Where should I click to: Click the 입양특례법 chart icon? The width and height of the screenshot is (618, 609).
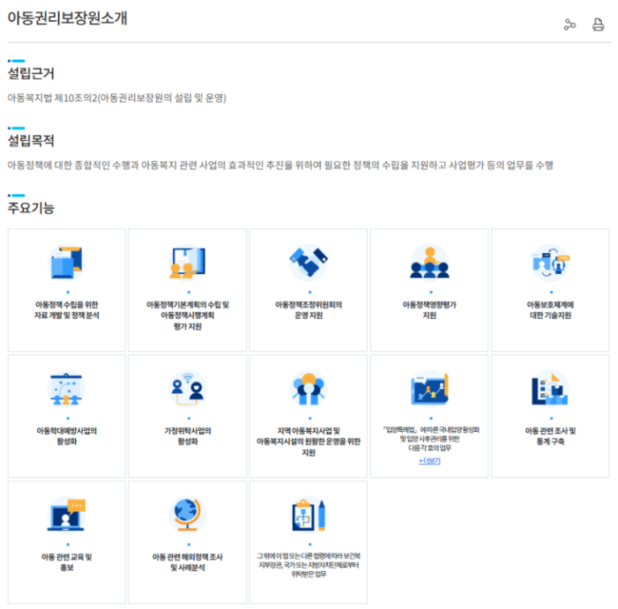[430, 389]
